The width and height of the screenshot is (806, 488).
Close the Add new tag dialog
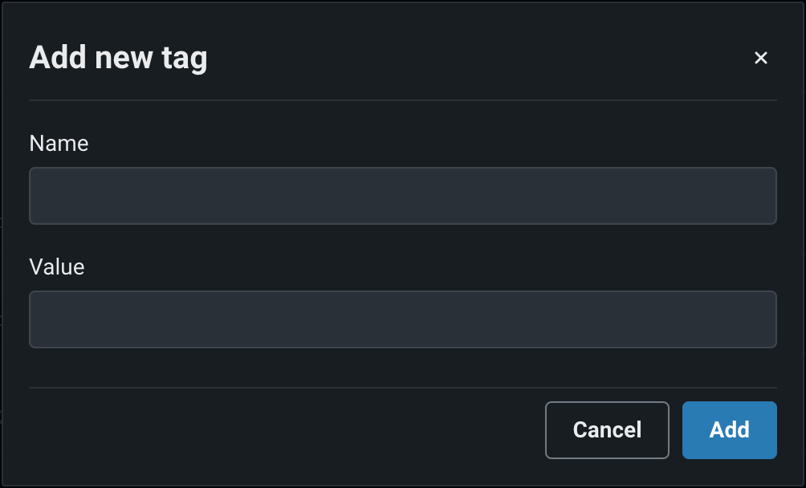tap(761, 58)
